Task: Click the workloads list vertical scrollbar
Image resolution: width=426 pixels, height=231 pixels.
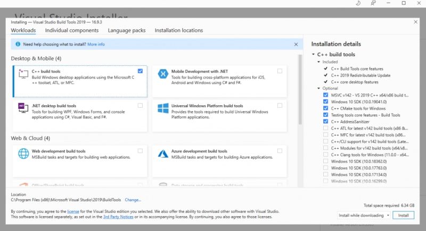Action: (300, 89)
